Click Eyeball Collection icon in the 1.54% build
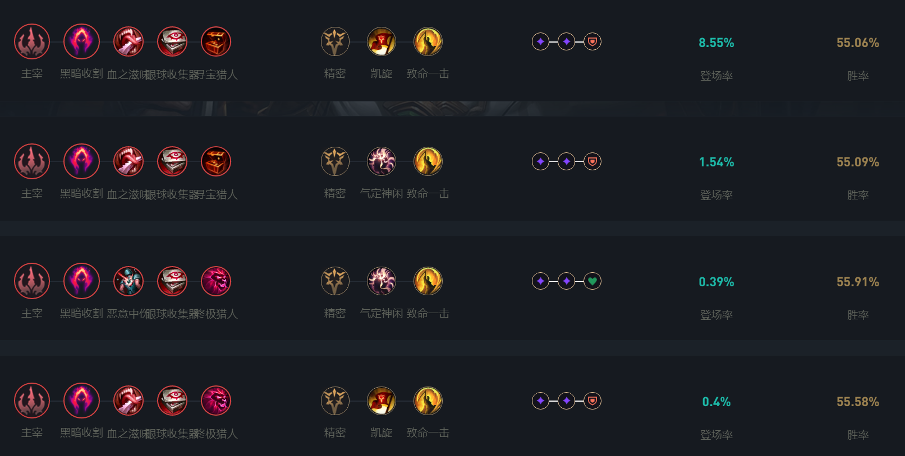Image resolution: width=905 pixels, height=456 pixels. [x=172, y=161]
